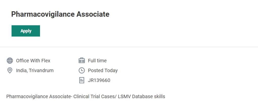Click the briefcase icon next to Full time
The image size is (258, 105).
82,61
